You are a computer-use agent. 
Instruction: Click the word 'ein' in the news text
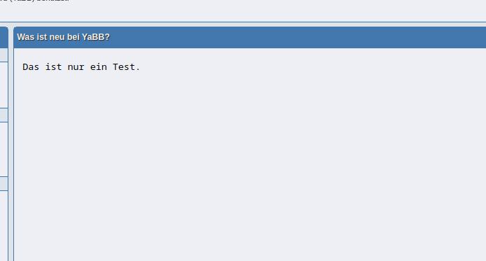[x=99, y=67]
